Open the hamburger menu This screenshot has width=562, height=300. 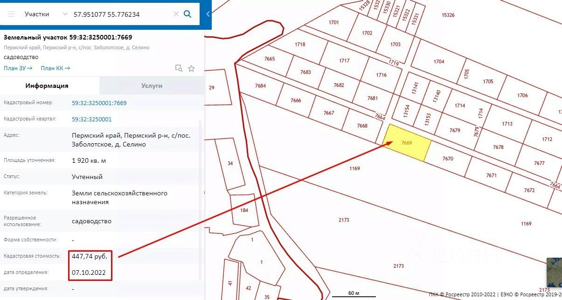pos(11,14)
